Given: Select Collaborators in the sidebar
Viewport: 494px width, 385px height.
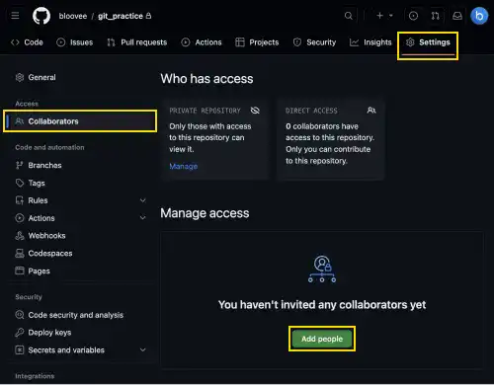Looking at the screenshot, I should 80,121.
